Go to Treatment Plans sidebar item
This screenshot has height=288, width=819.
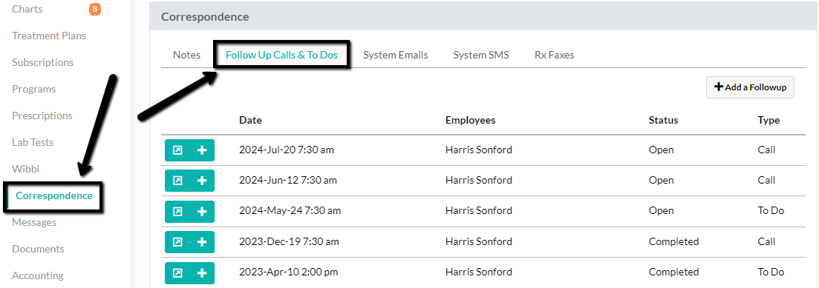[x=49, y=36]
